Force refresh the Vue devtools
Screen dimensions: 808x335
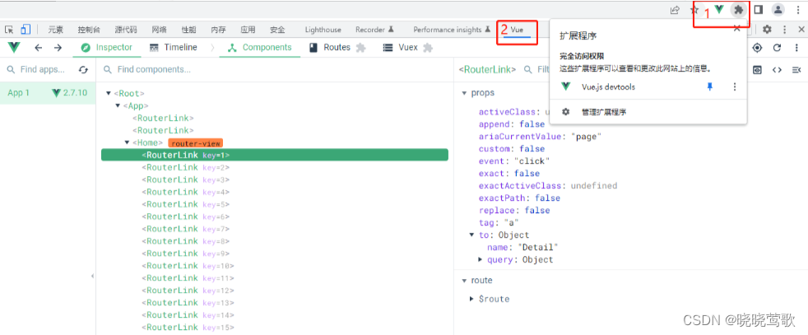[x=777, y=48]
